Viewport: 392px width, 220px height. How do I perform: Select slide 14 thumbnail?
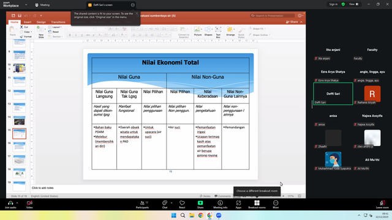19,121
